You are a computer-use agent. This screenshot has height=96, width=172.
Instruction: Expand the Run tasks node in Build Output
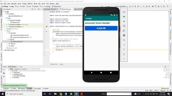[10, 78]
